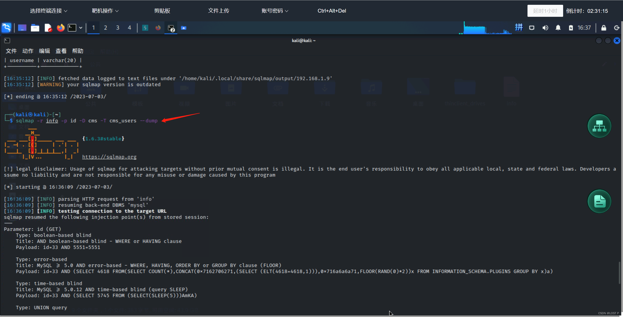Switch to workspace 1
This screenshot has width=623, height=317.
click(x=94, y=28)
